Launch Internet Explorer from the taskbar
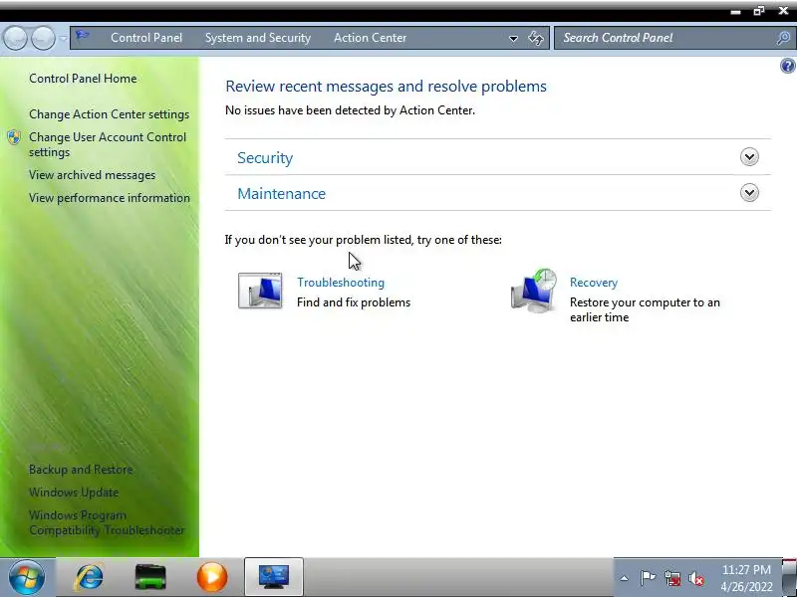This screenshot has height=597, width=797. (89, 577)
